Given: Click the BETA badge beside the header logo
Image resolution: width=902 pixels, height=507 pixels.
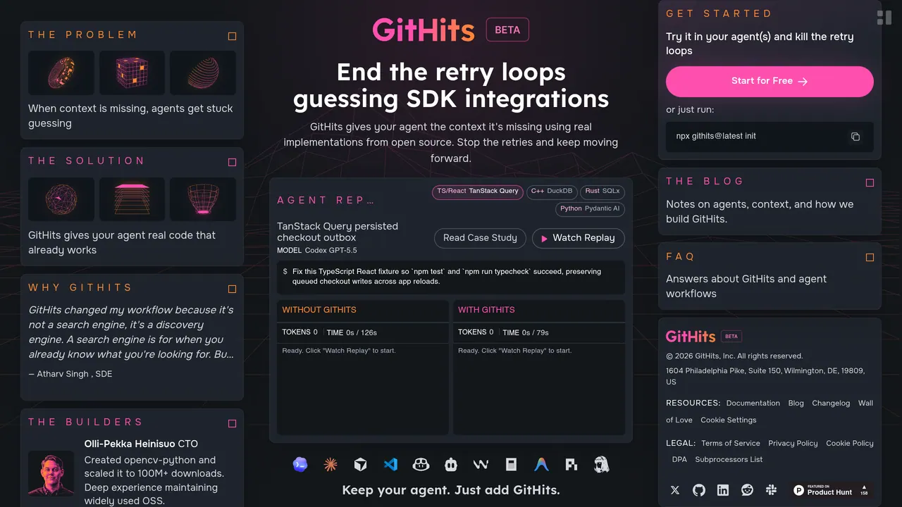Looking at the screenshot, I should click(507, 30).
